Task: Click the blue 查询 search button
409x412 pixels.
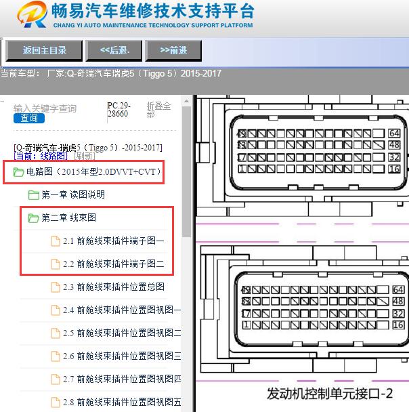Action: (x=29, y=118)
